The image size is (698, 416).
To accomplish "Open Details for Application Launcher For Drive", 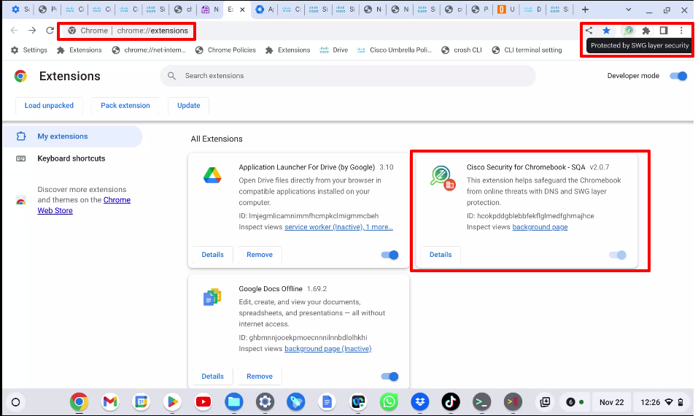I will tap(212, 255).
